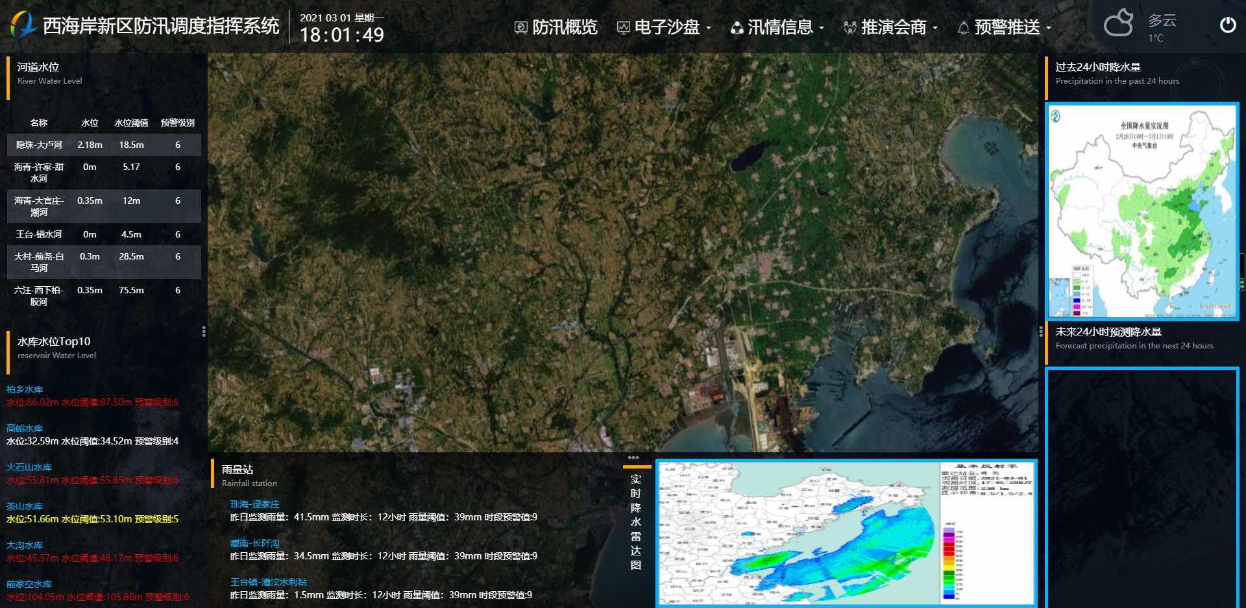Viewport: 1246px width, 608px height.
Task: Click the system logo icon
Action: 23,25
